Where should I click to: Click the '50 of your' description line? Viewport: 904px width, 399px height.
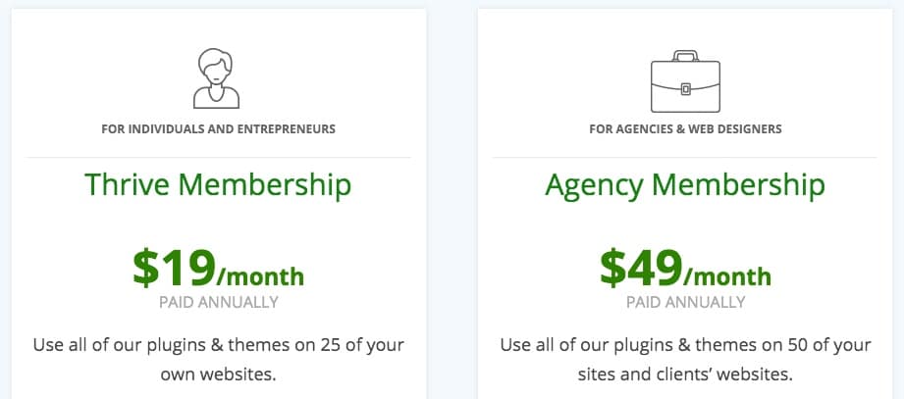(x=685, y=345)
